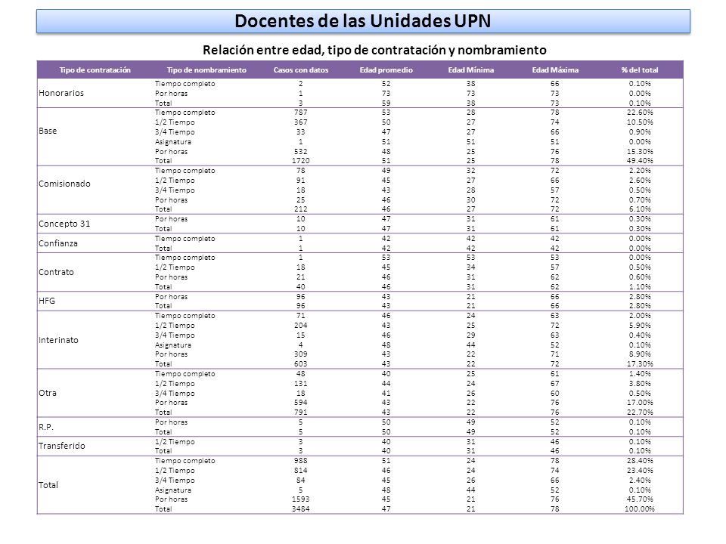Click the Otra total percentage '22.70%'
Viewport: 726px width, 544px height.
(x=640, y=413)
